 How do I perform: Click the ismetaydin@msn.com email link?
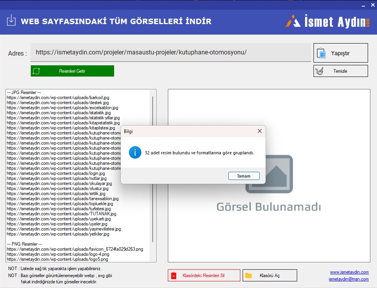348,279
